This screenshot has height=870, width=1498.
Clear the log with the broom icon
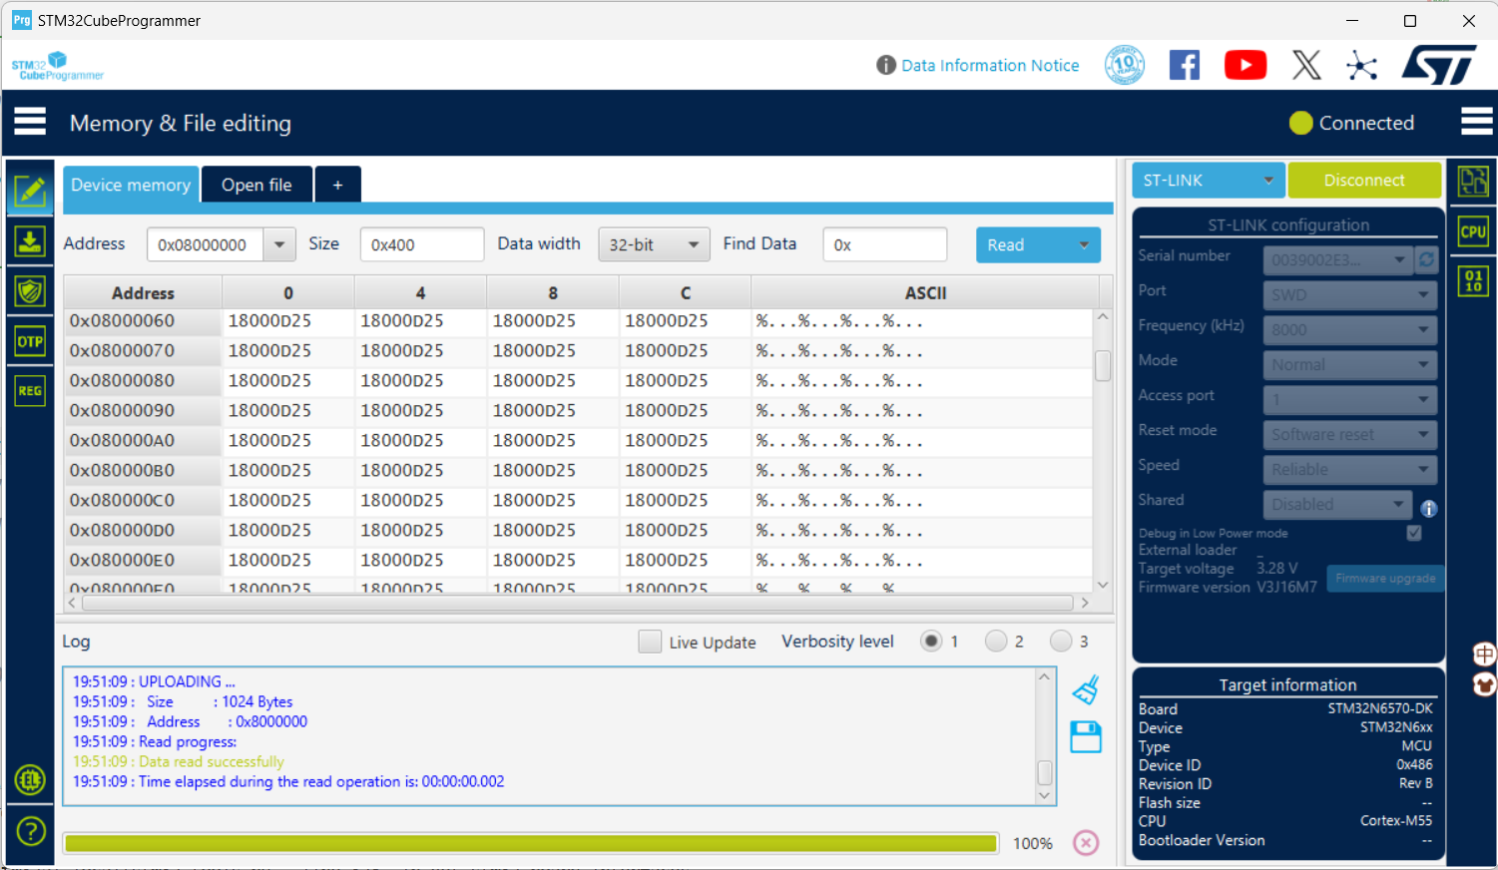click(x=1086, y=688)
